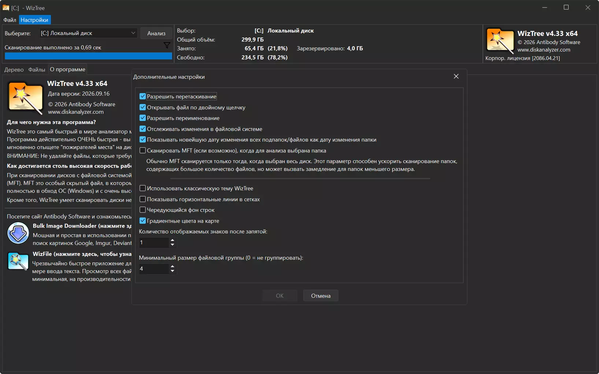The height and width of the screenshot is (374, 599).
Task: Open www.diskanalyzer.com link in top-right panel
Action: point(544,49)
